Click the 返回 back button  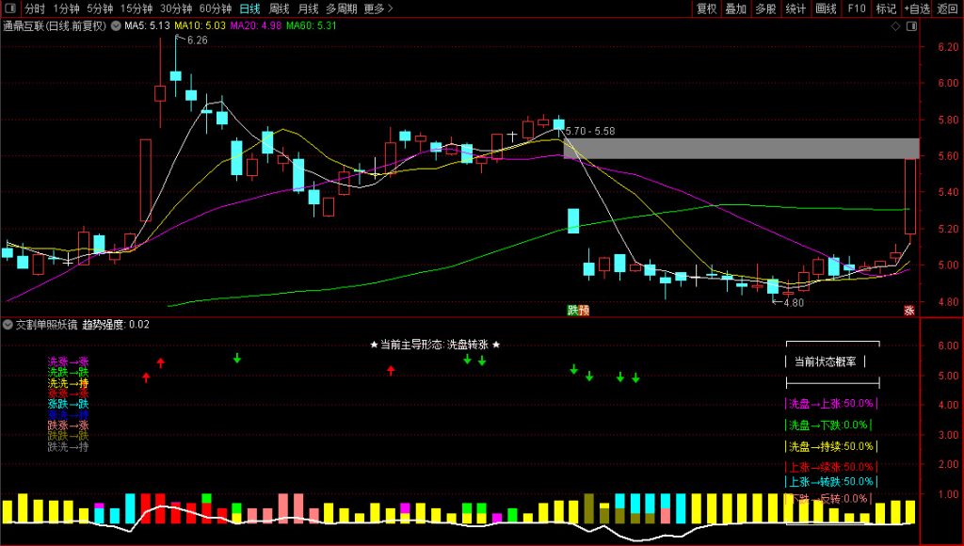point(946,8)
